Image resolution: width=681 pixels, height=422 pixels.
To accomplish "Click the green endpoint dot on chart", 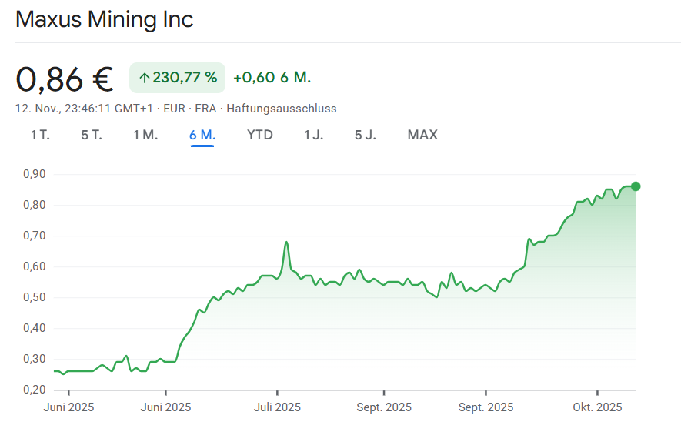I will tap(636, 186).
